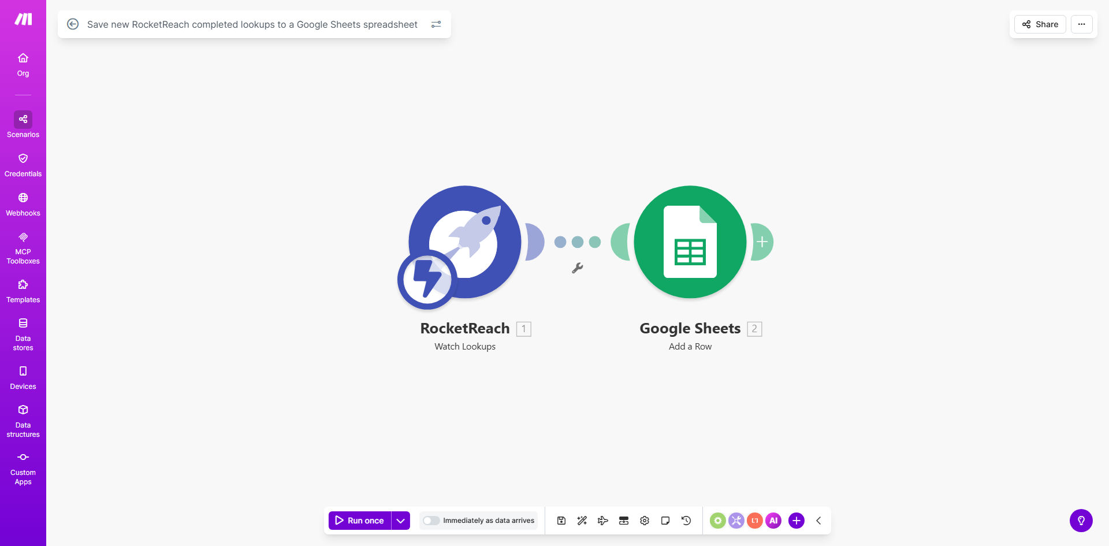Screen dimensions: 1109x546
Task: Open the orange Text parser icon
Action: [755, 521]
